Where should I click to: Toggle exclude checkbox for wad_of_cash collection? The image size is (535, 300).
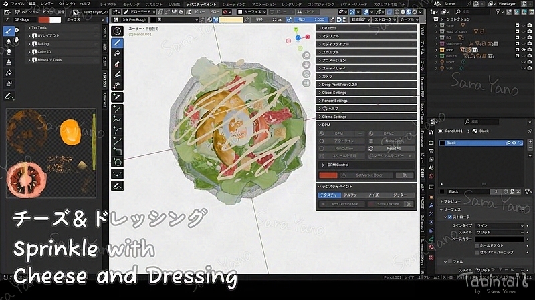point(517,31)
